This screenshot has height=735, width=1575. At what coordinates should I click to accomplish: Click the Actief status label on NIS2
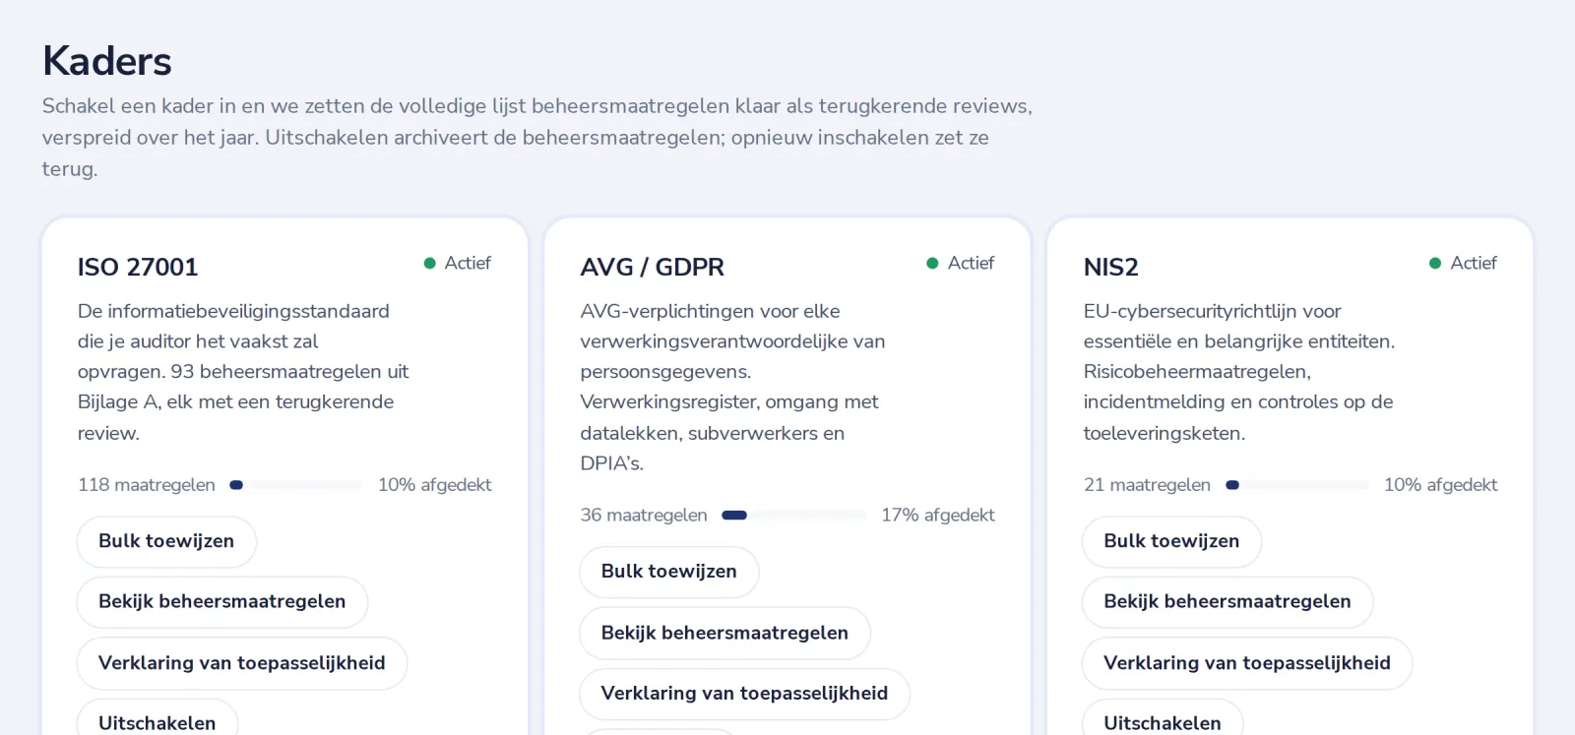pyautogui.click(x=1474, y=264)
